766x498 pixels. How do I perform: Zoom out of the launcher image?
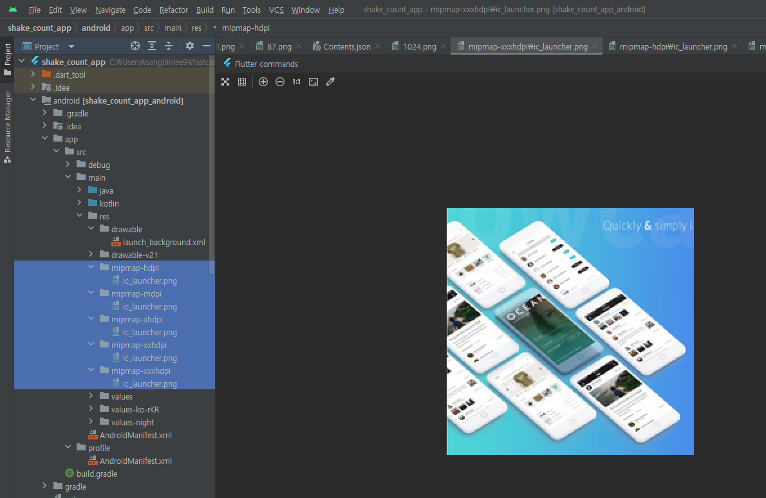coord(280,82)
